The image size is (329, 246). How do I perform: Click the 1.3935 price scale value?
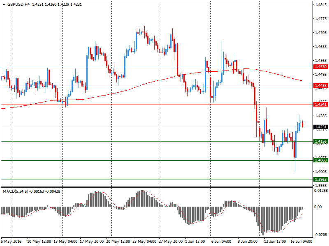coord(321,185)
